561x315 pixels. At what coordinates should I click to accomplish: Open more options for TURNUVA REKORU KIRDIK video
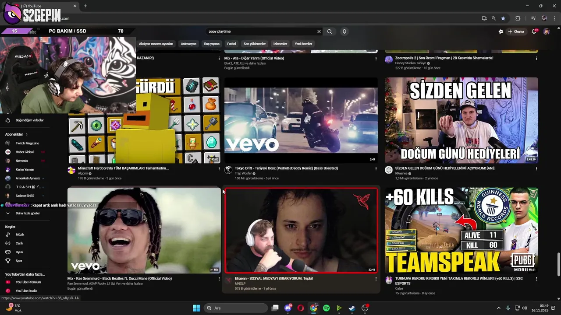(x=536, y=279)
